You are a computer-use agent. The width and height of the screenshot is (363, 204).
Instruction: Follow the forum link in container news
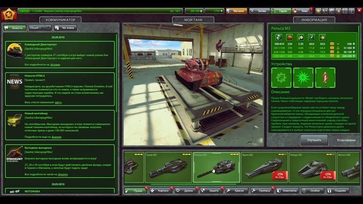click(x=57, y=137)
